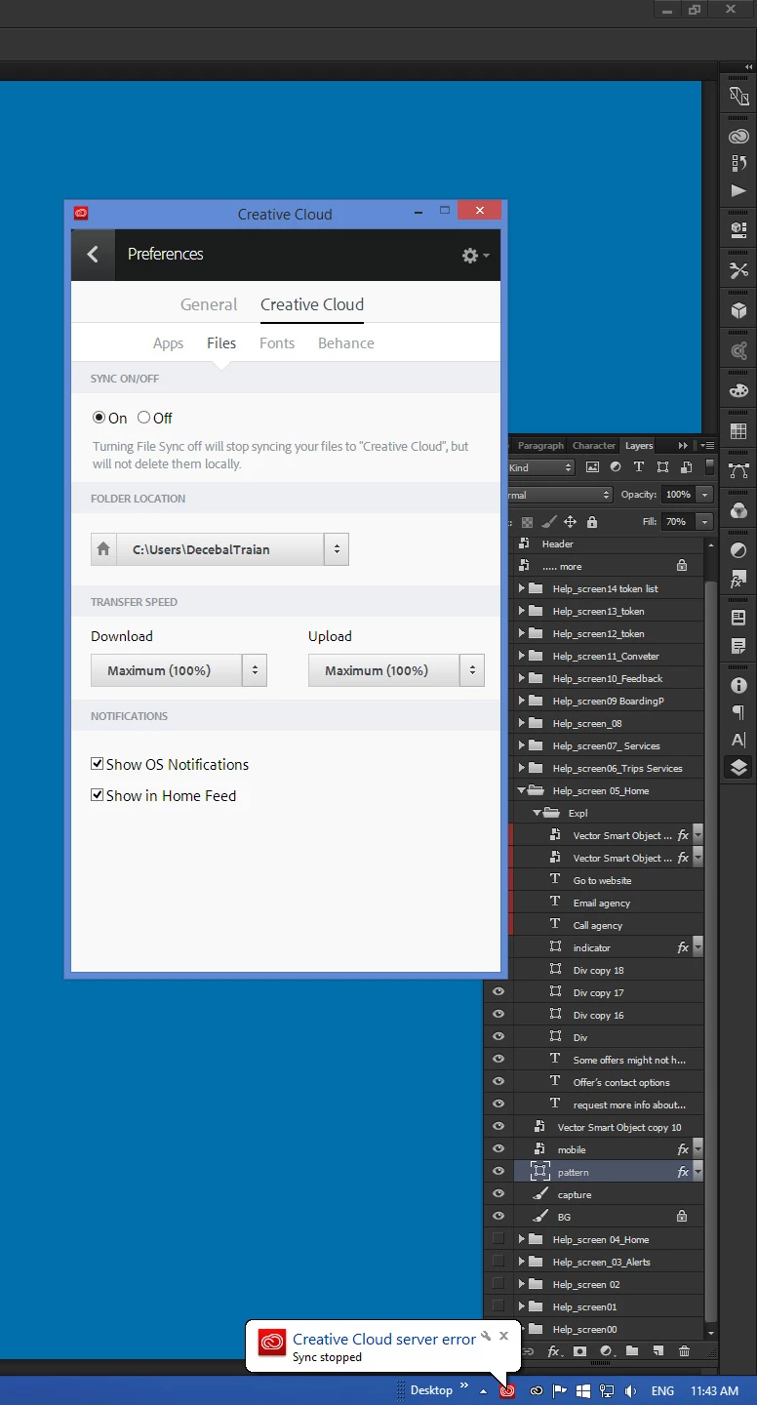Open the Download speed dropdown
The image size is (757, 1405).
coord(179,670)
